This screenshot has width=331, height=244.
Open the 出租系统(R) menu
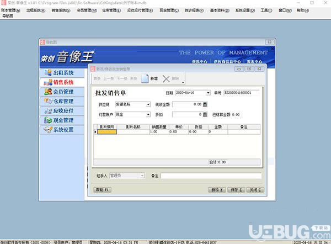[x=36, y=10]
